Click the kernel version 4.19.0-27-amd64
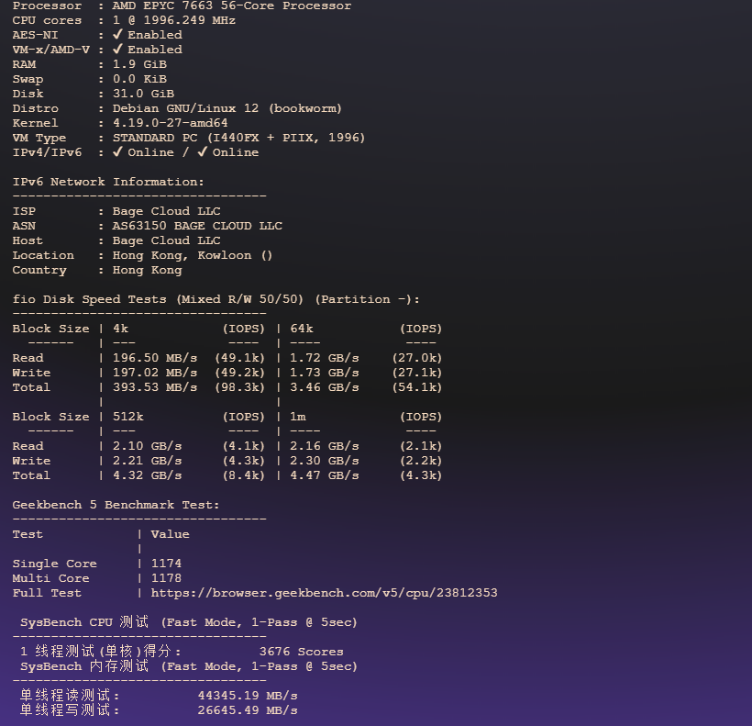This screenshot has width=752, height=726. point(170,123)
